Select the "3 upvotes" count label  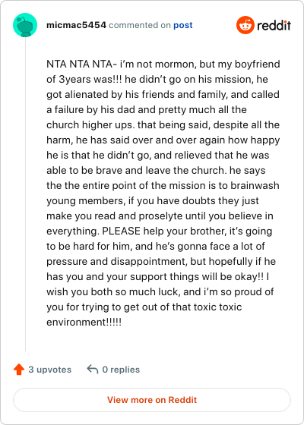[x=50, y=370]
